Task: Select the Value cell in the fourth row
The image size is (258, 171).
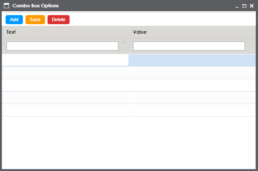Action: (192, 98)
